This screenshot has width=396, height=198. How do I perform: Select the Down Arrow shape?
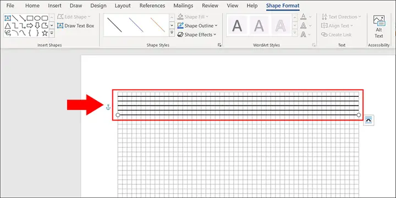(x=37, y=25)
